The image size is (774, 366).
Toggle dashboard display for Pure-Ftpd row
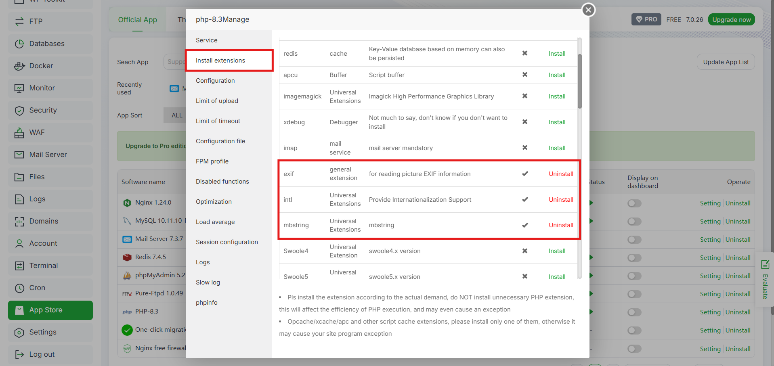[x=634, y=294]
